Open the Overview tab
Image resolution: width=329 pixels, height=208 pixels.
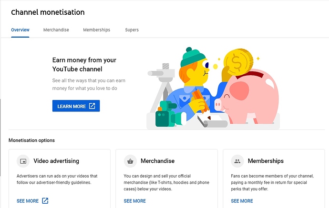point(20,30)
